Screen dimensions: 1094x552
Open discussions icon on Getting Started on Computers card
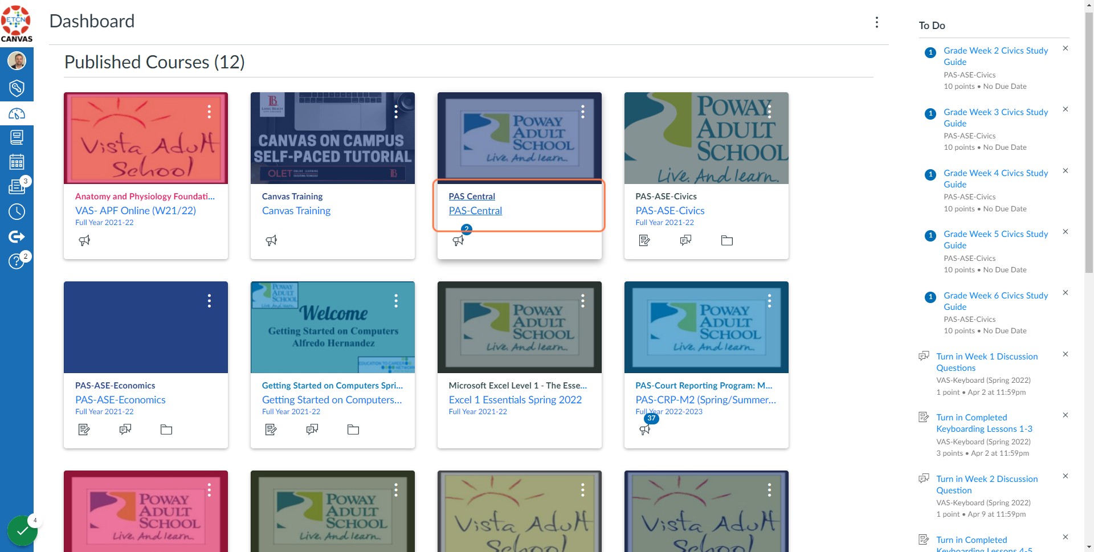(x=312, y=430)
